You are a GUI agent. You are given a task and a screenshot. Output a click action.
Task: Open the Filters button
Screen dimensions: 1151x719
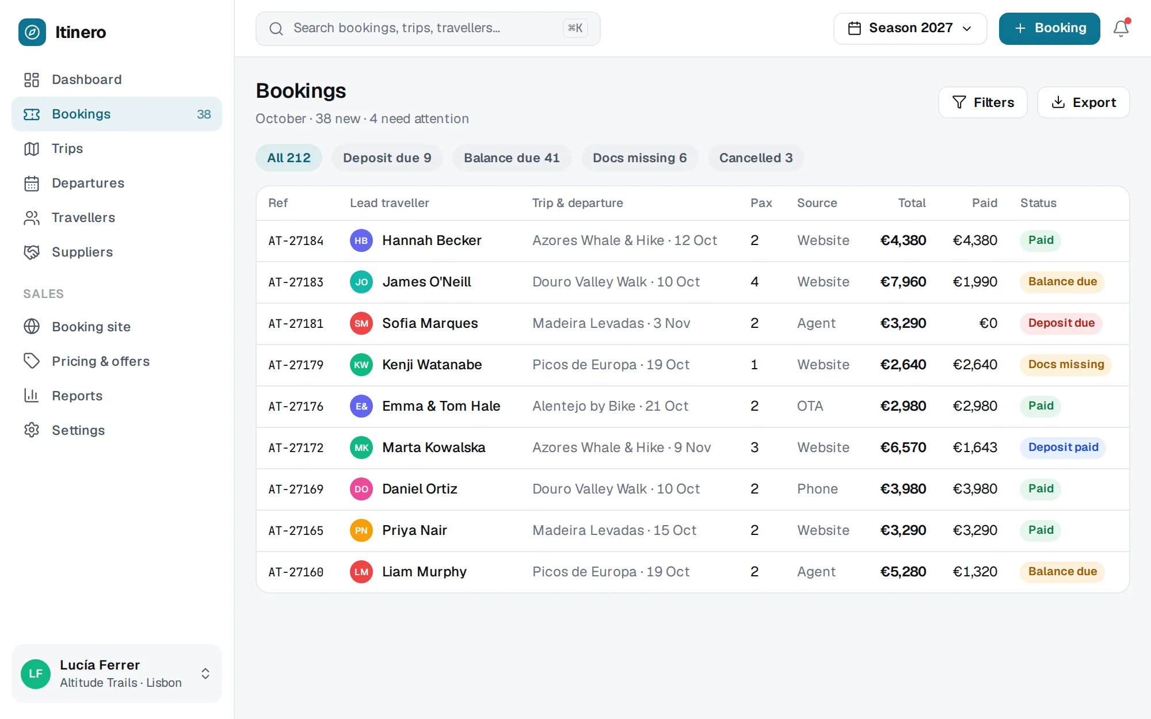pyautogui.click(x=983, y=102)
